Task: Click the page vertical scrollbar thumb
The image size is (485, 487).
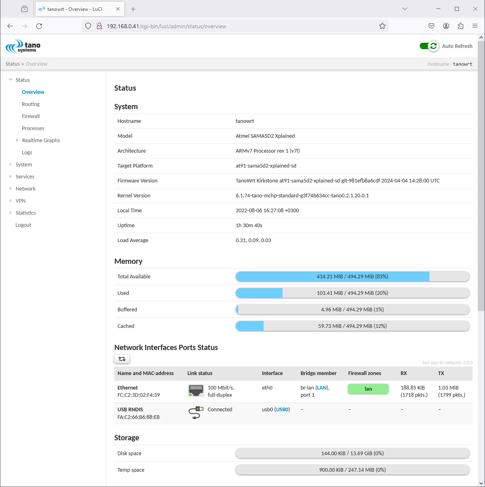Action: tap(481, 176)
